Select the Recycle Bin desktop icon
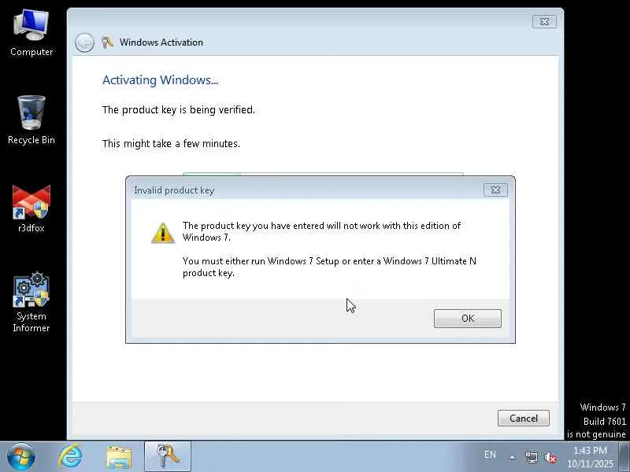The height and width of the screenshot is (472, 630). (x=31, y=120)
